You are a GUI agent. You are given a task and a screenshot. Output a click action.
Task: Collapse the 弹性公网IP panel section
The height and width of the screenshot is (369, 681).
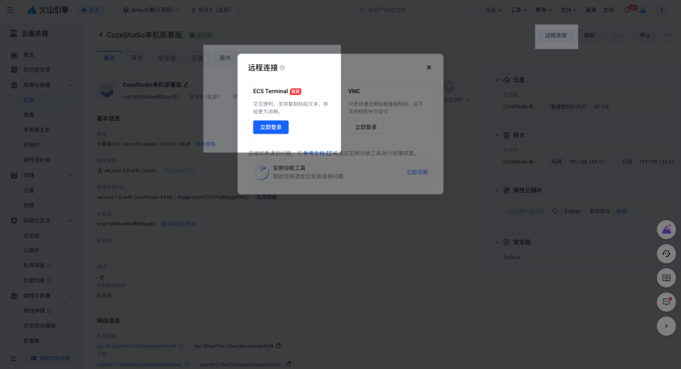pyautogui.click(x=498, y=190)
